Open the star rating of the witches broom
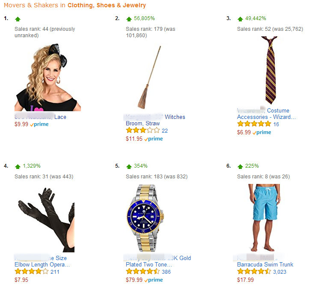 pos(143,130)
